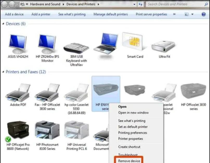Open the view options dropdown arrow
This screenshot has height=163, width=210.
(x=193, y=14)
